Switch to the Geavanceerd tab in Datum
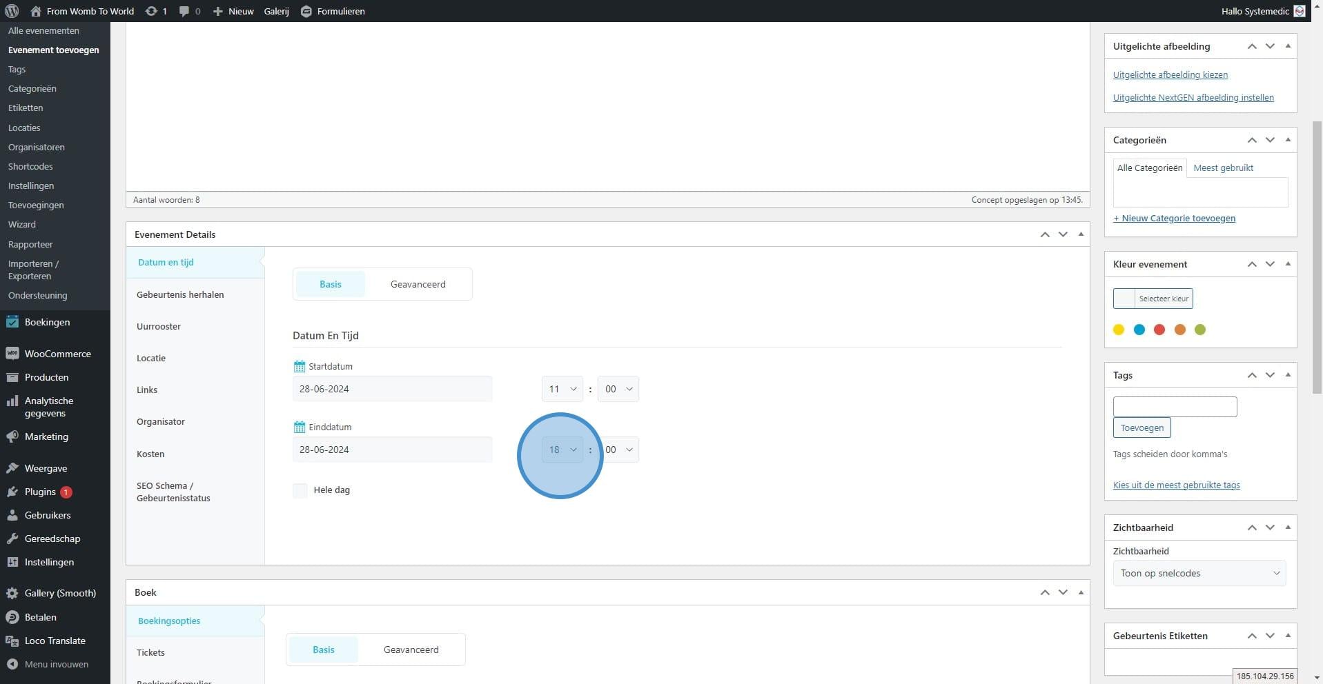 click(418, 284)
